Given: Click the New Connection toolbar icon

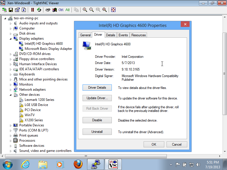Looking at the screenshot, I should coord(4,10).
